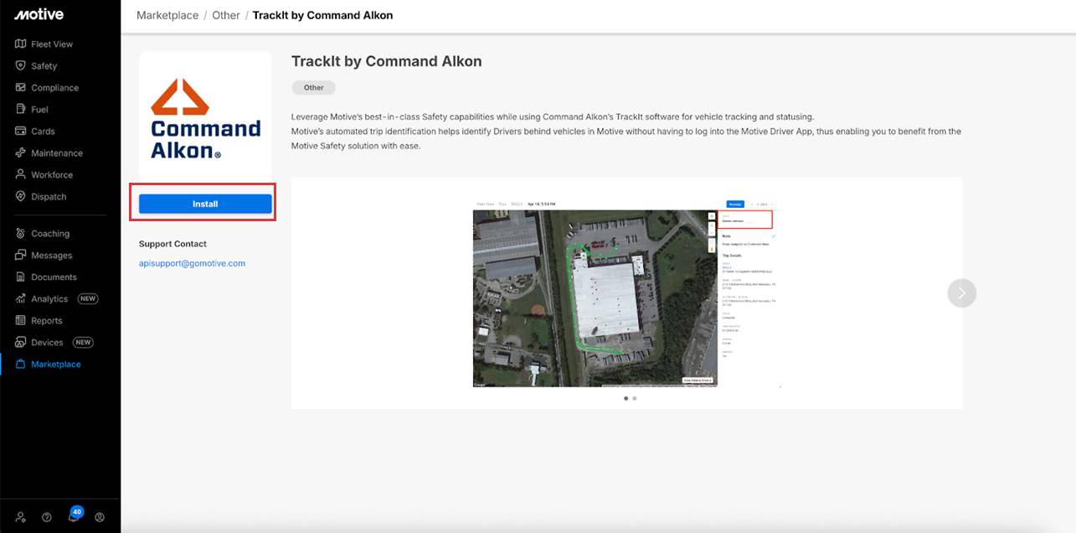
Task: Click the Motive logo
Action: 39,14
